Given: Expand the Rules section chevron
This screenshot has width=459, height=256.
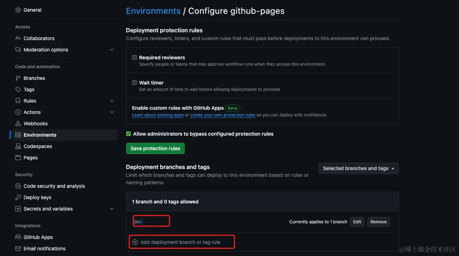Looking at the screenshot, I should click(112, 101).
